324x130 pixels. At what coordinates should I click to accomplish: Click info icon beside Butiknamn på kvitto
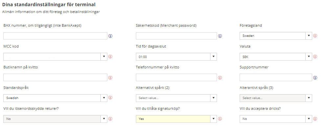(110, 78)
